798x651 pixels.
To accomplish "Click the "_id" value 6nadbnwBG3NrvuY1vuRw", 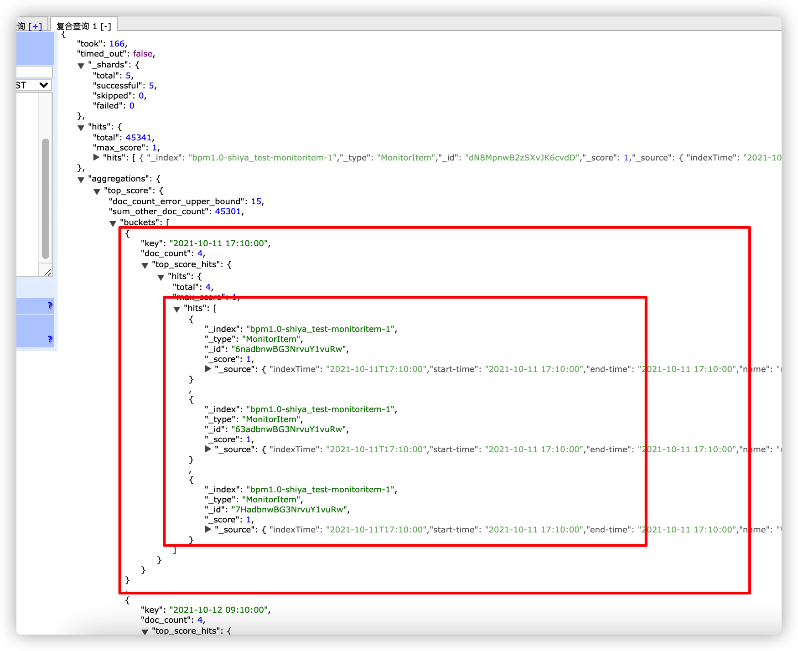I will pyautogui.click(x=289, y=349).
